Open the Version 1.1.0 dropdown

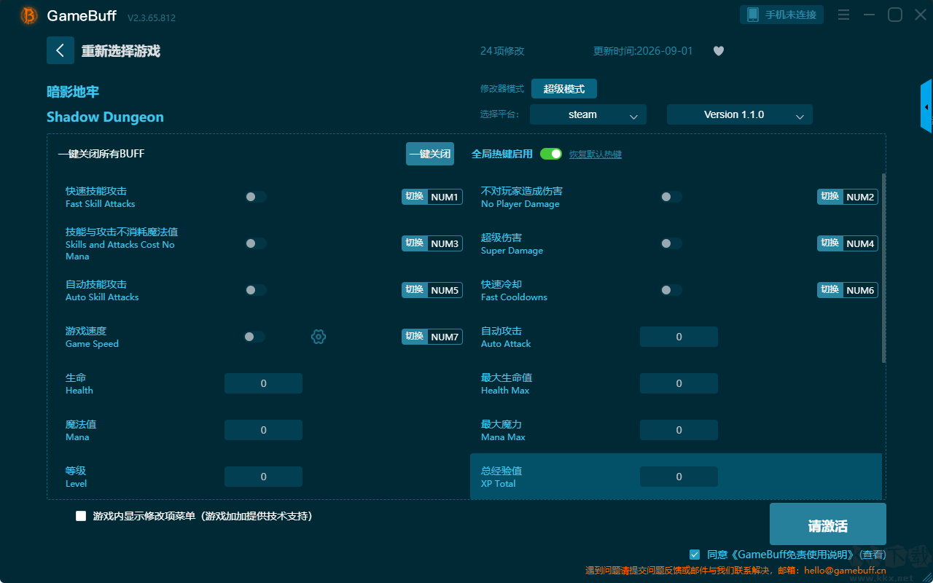pos(740,114)
